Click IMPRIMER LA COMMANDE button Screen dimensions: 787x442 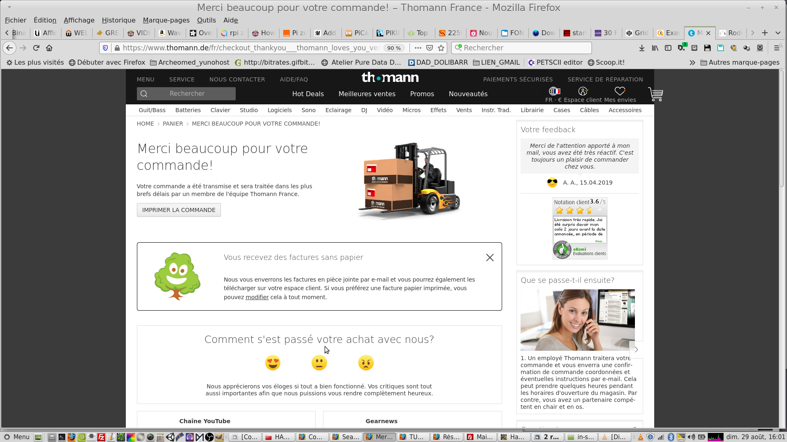click(x=179, y=210)
